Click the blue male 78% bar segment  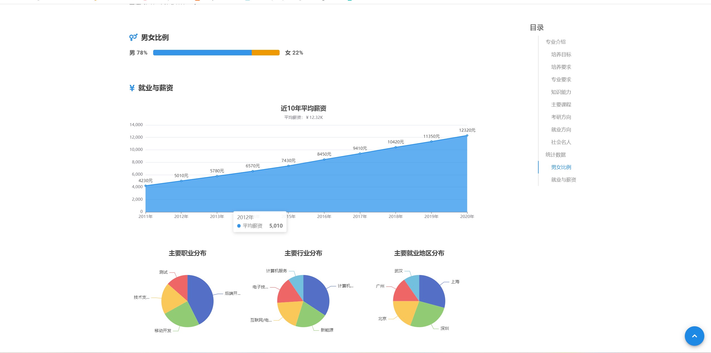(x=202, y=53)
